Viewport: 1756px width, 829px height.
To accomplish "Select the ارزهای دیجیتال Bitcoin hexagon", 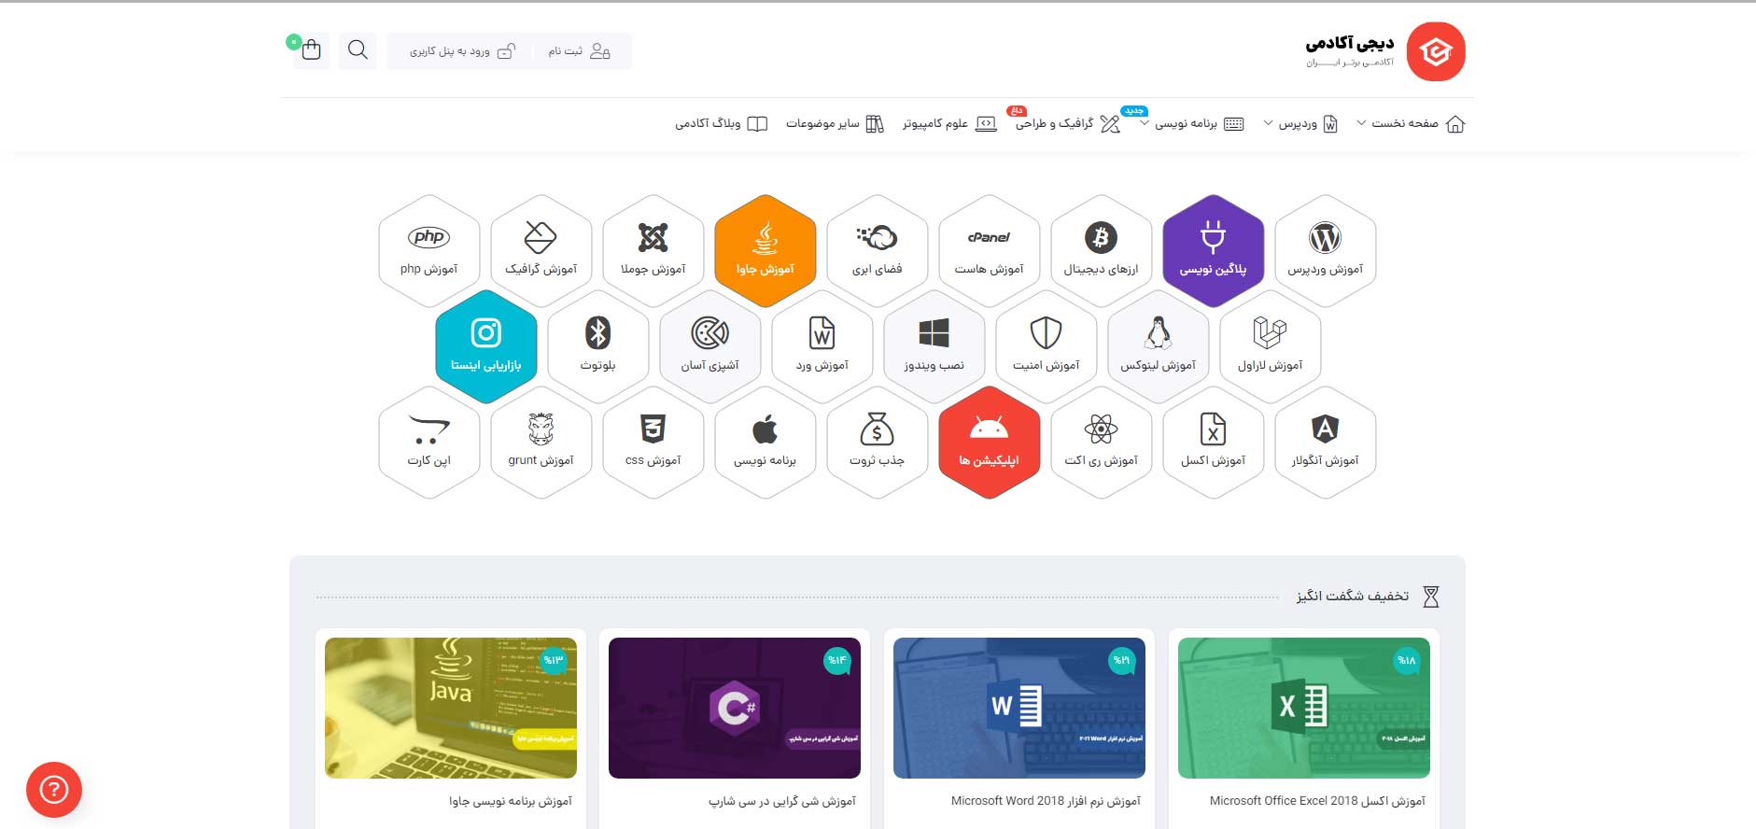I will (x=1101, y=251).
